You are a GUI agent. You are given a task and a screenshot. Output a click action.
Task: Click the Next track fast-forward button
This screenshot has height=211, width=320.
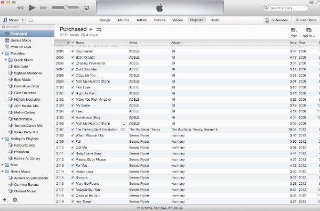pos(43,8)
